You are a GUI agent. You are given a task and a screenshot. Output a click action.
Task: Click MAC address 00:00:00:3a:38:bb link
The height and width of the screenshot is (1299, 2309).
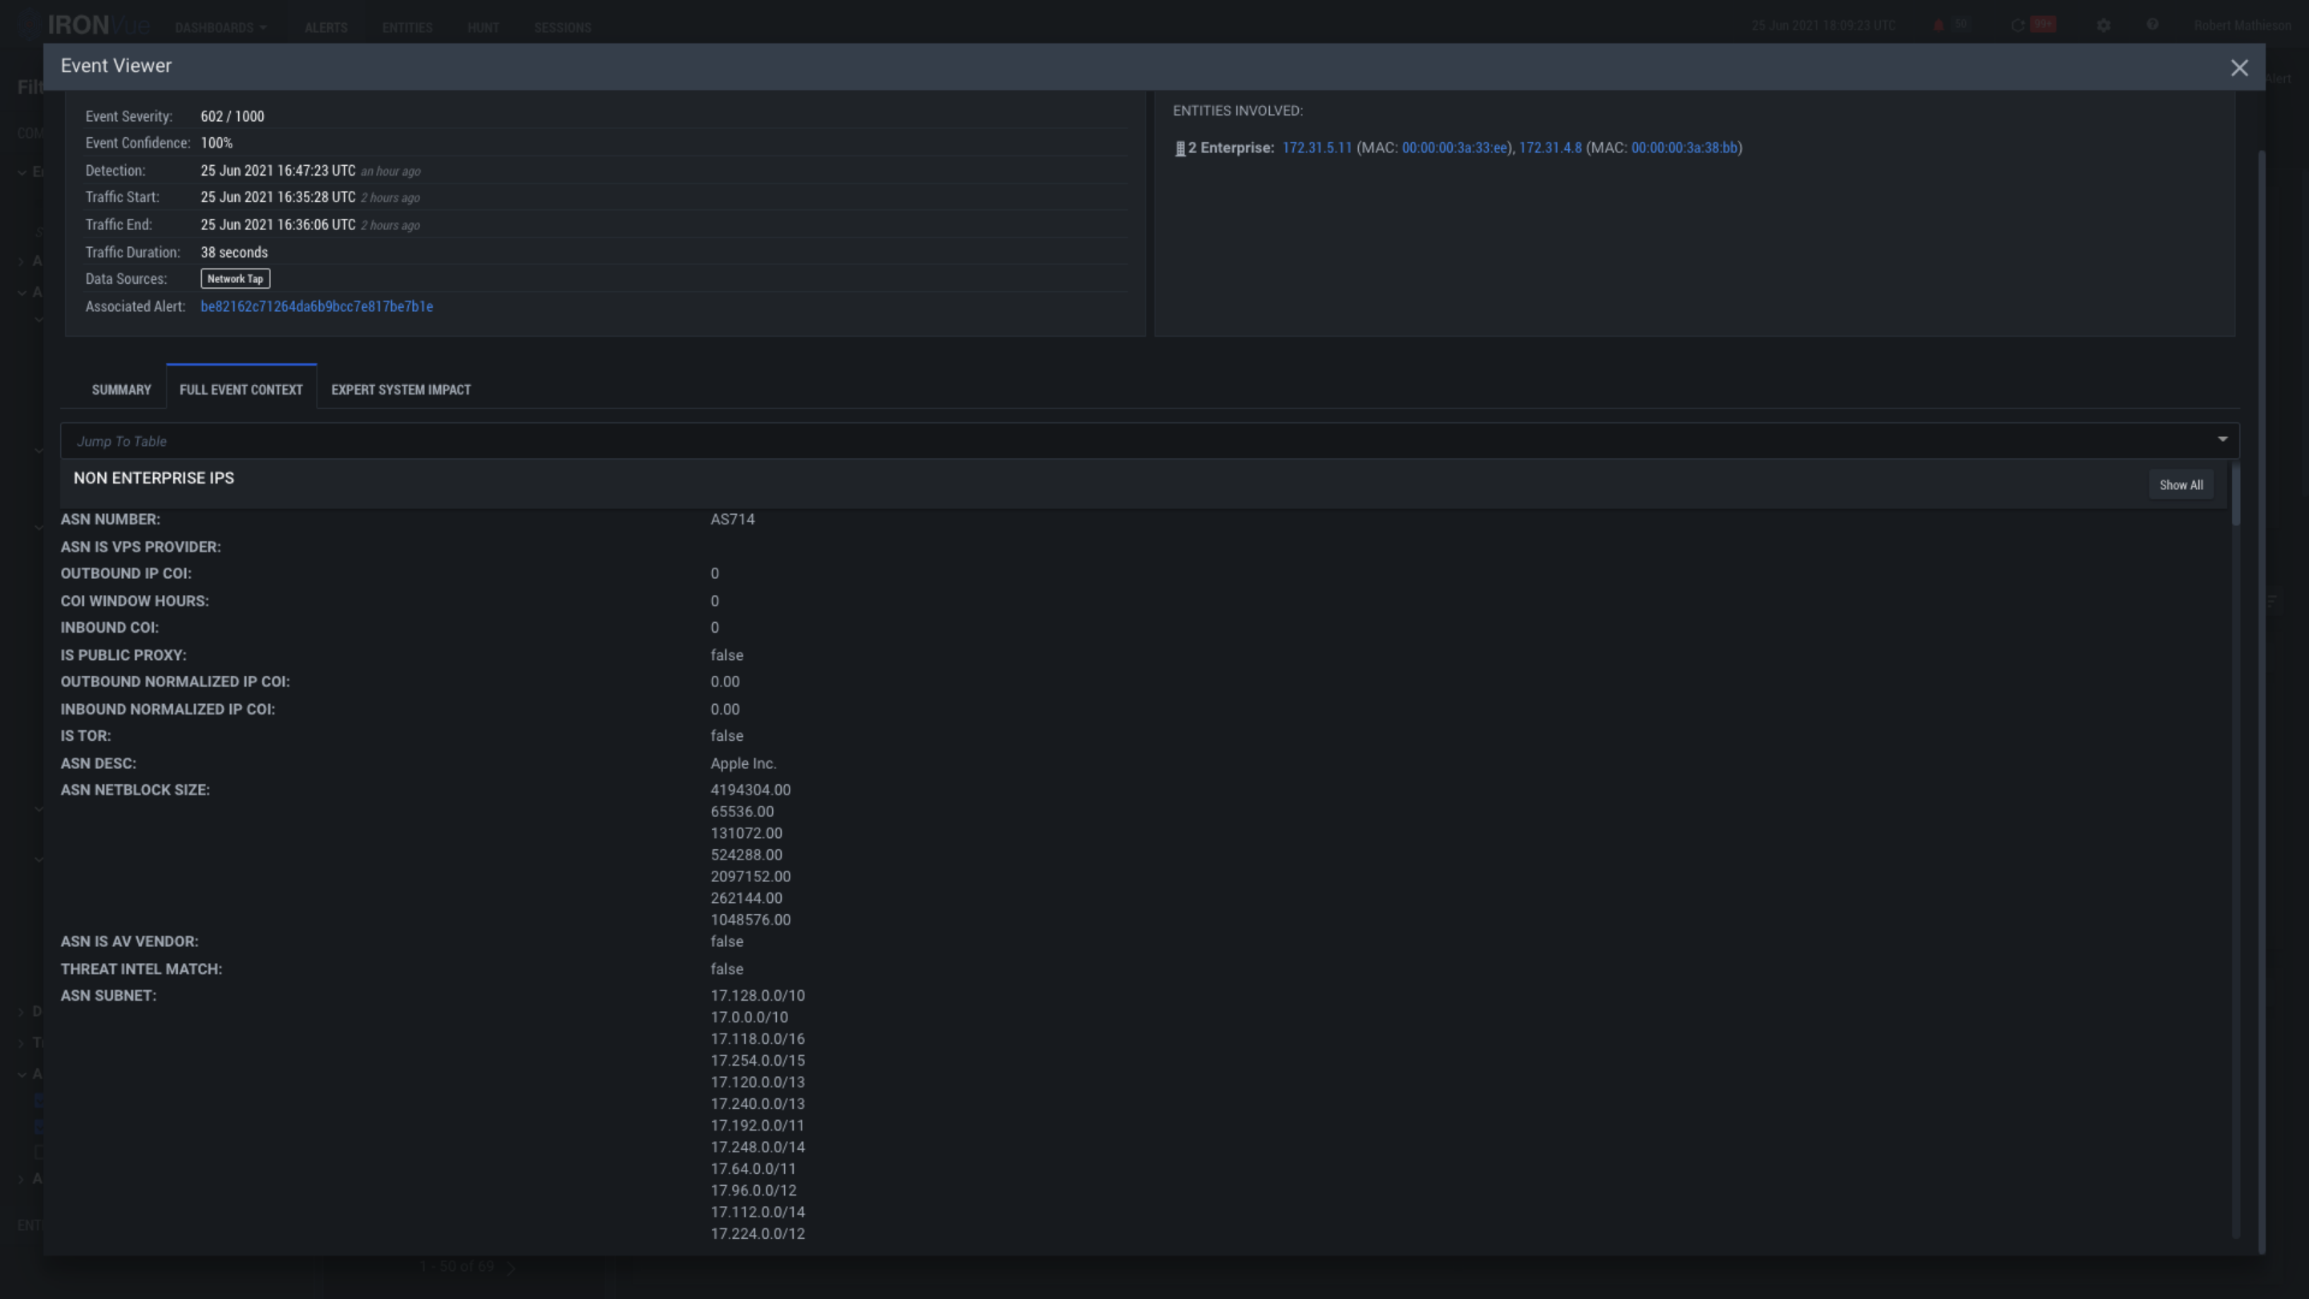point(1684,148)
